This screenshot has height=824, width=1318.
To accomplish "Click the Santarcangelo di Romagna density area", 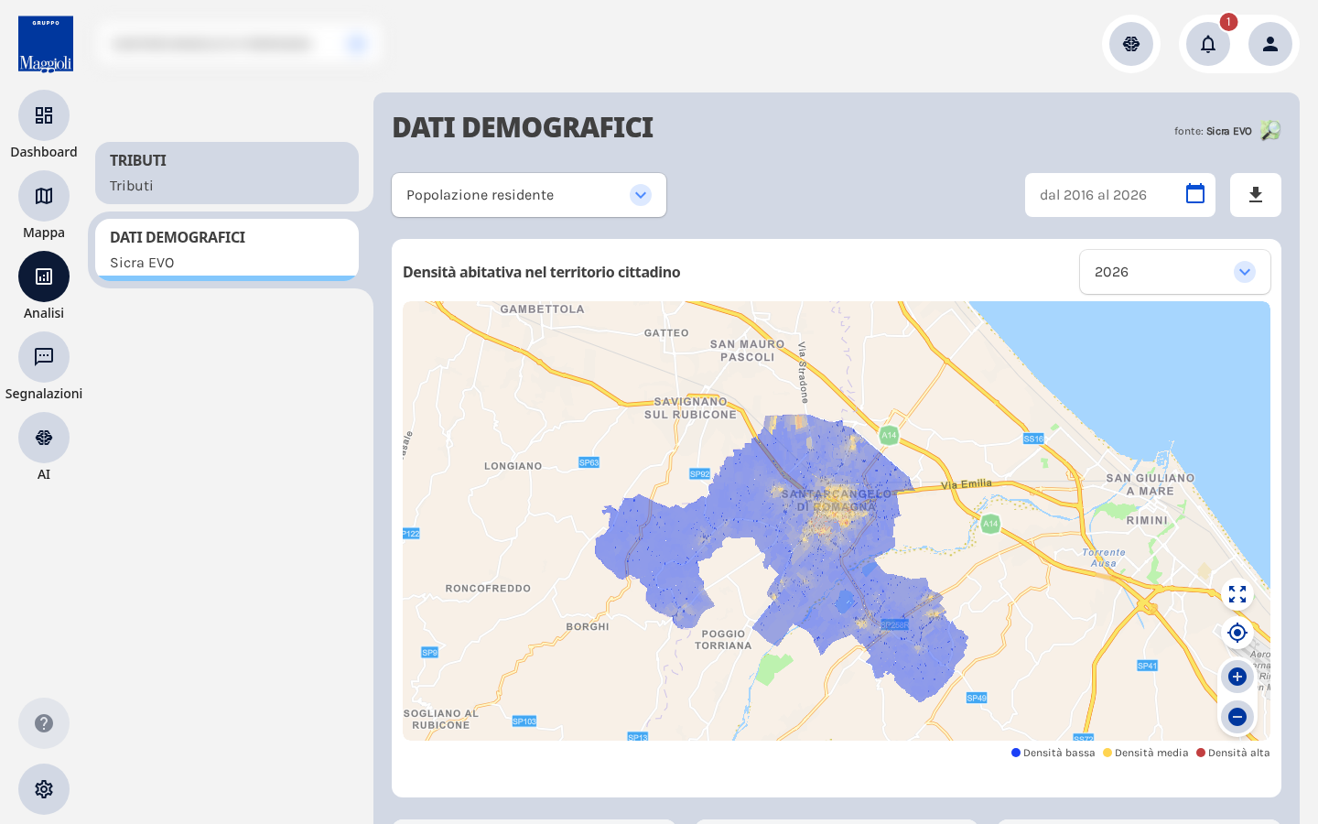I will 837,500.
